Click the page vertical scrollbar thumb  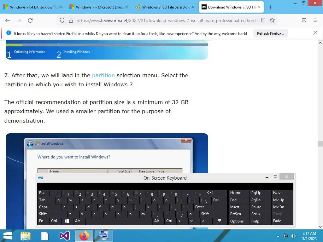[320, 144]
